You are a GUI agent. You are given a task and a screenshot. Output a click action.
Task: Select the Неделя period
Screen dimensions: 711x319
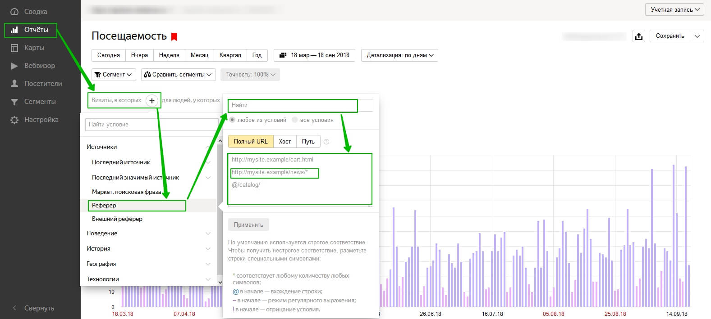click(170, 55)
